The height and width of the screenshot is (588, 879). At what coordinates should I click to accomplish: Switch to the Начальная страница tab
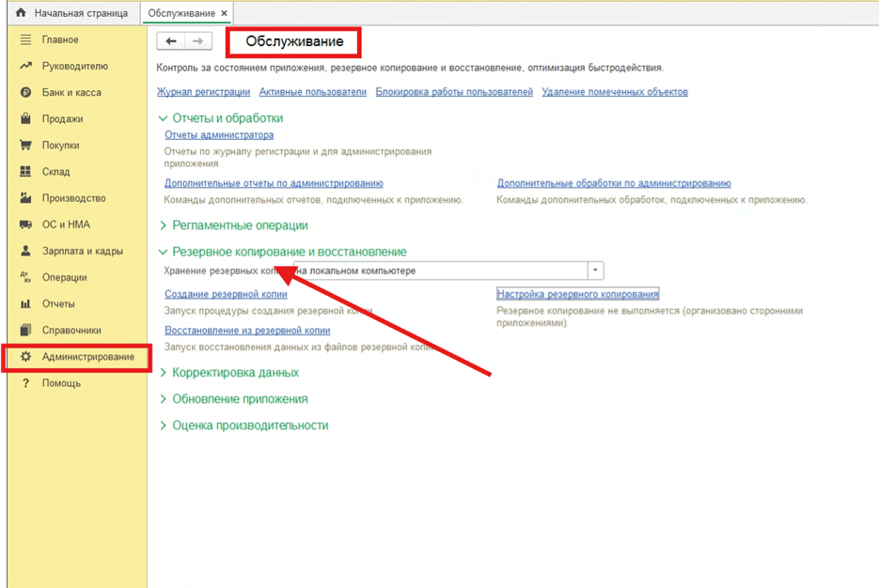[71, 13]
